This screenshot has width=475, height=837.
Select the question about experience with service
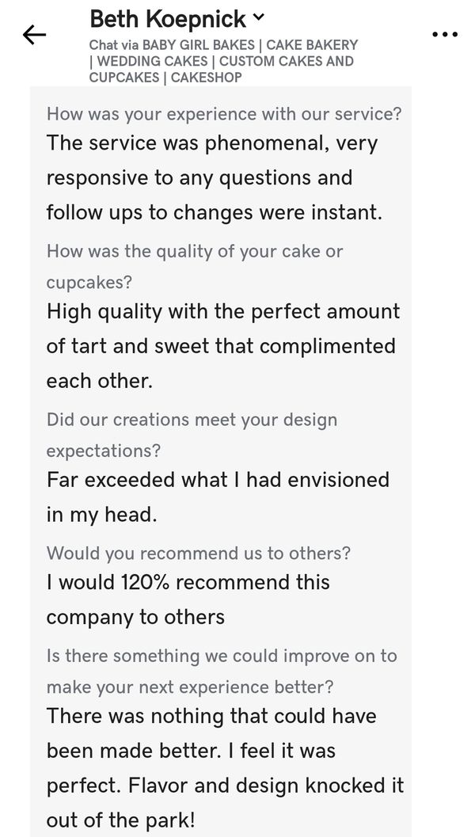pyautogui.click(x=224, y=113)
